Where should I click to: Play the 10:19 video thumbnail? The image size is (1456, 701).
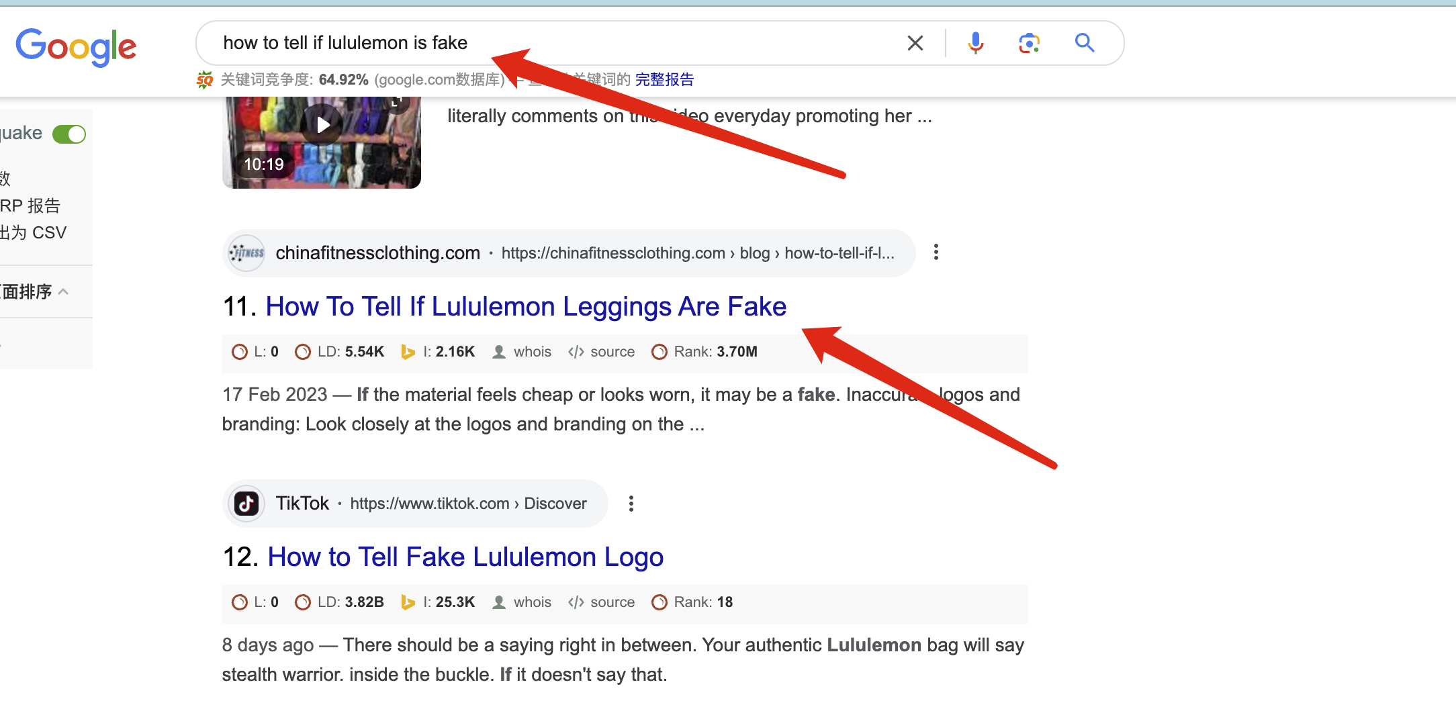(322, 142)
